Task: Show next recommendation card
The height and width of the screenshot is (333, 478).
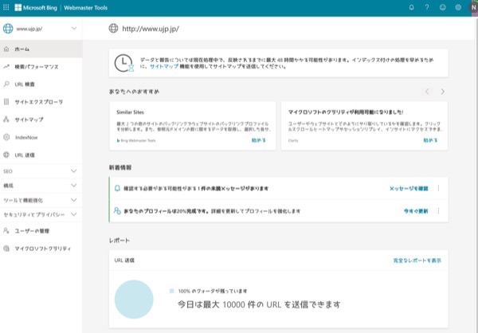Action: point(443,92)
